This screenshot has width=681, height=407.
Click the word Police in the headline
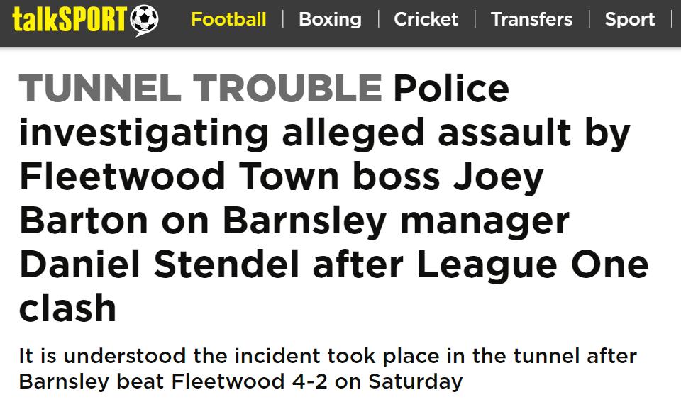tap(451, 89)
